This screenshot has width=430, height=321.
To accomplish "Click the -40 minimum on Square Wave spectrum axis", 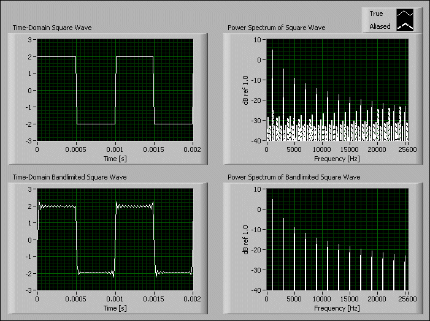I will 257,141.
